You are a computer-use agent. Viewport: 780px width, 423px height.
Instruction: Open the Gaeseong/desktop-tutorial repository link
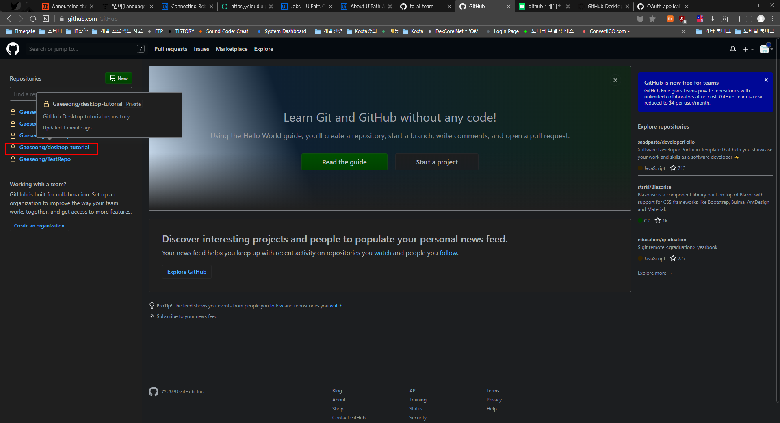[54, 147]
